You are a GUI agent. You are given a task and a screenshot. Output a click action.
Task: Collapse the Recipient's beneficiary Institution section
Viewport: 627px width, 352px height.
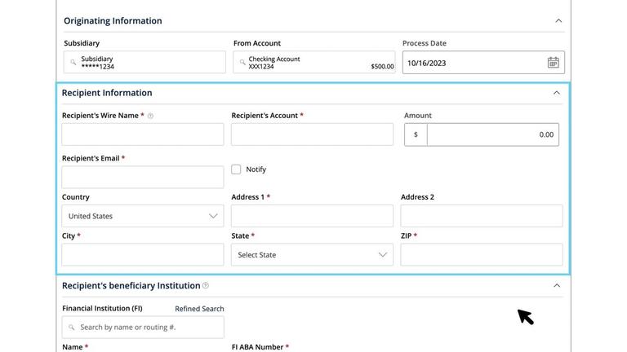click(556, 286)
